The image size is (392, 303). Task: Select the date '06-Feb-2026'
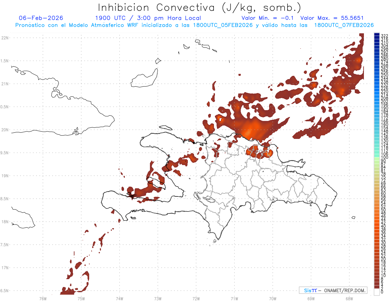click(41, 18)
